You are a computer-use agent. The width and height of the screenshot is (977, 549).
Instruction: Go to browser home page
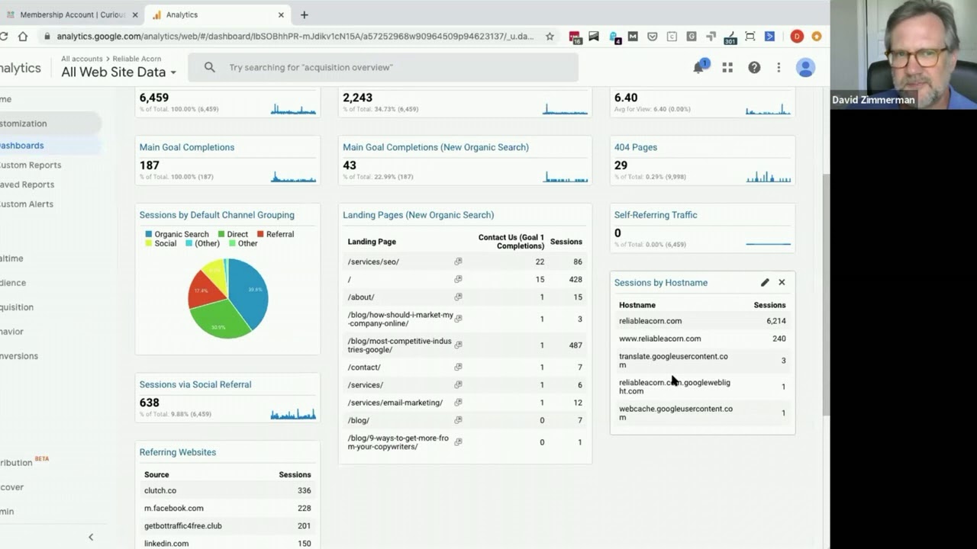click(x=23, y=36)
